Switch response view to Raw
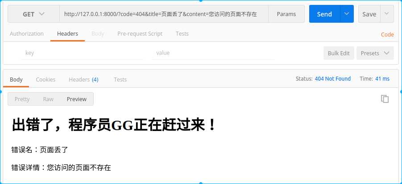This screenshot has height=184, width=402. pos(48,99)
